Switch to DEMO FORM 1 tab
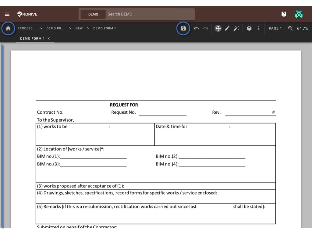 click(32, 38)
